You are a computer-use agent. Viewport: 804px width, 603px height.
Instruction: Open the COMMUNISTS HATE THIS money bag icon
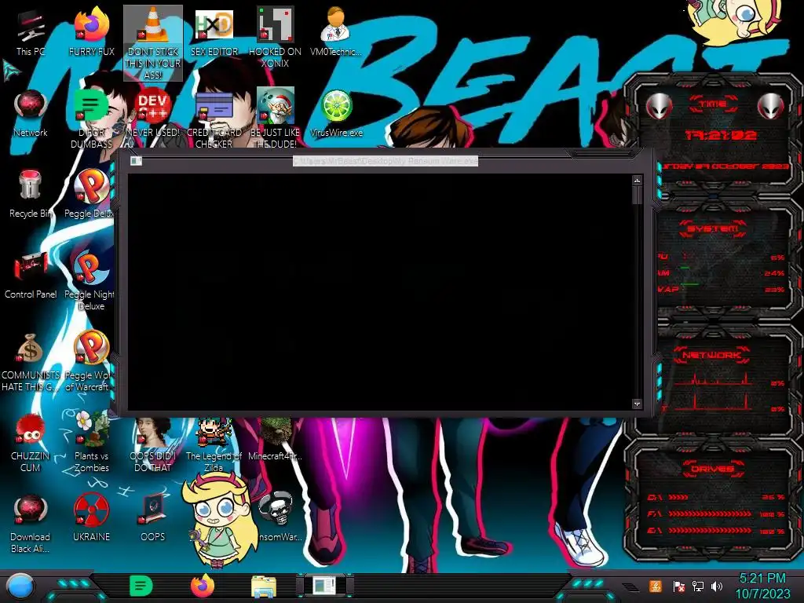pos(31,362)
